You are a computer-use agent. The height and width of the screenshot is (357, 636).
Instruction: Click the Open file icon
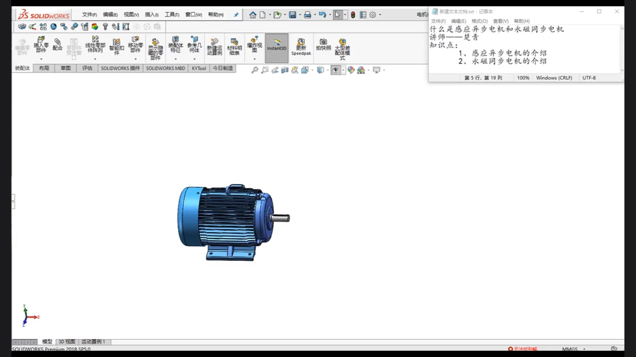point(277,15)
